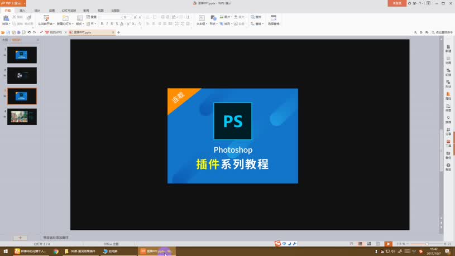Image resolution: width=455 pixels, height=256 pixels.
Task: Open the WPS application menu dropdown arrow
Action: coord(25,3)
